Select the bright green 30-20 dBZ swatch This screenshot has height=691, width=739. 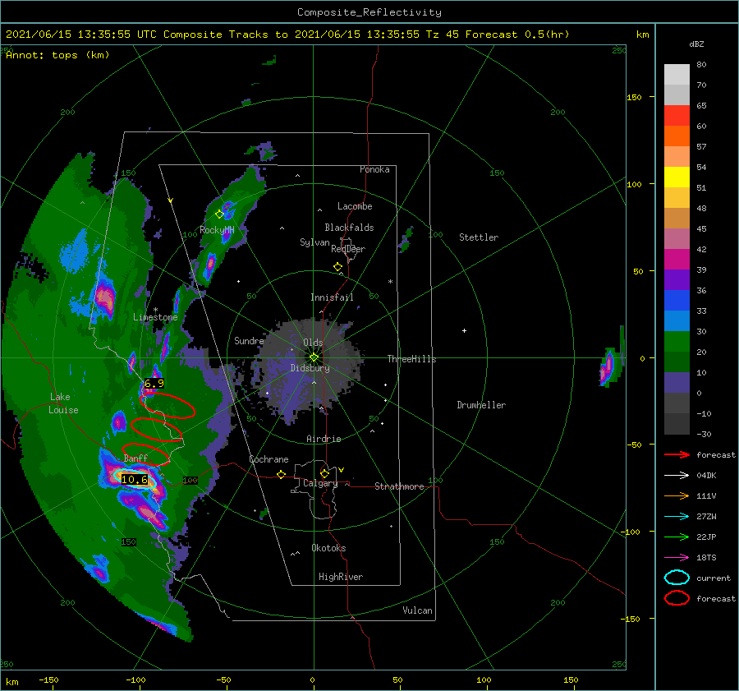(x=677, y=342)
